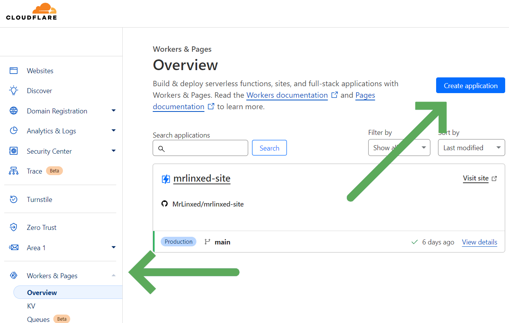This screenshot has width=509, height=323.
Task: Select the Turnstile icon
Action: pos(13,199)
